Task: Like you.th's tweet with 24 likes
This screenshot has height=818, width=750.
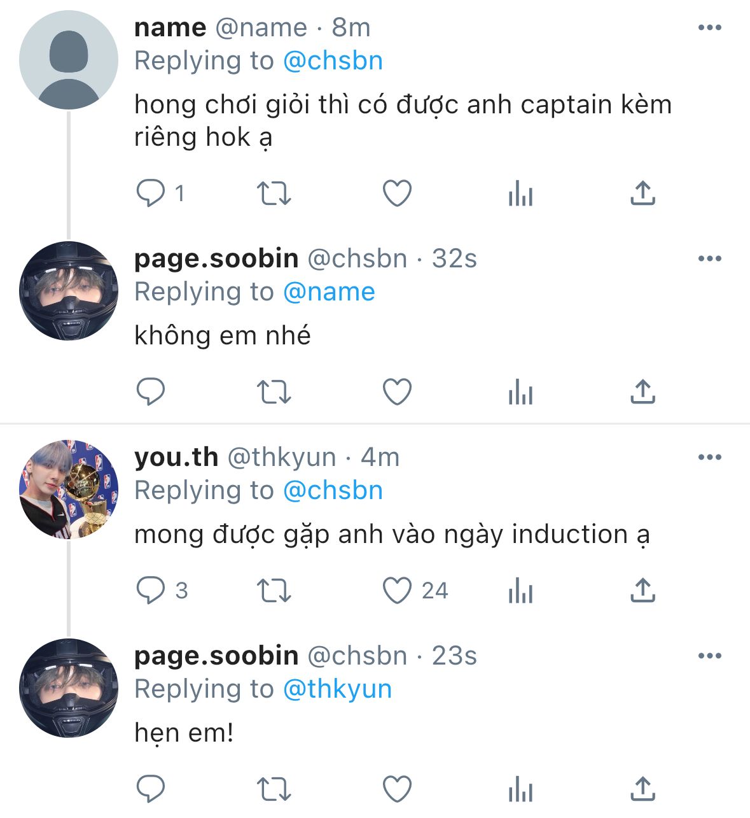Action: pos(397,590)
